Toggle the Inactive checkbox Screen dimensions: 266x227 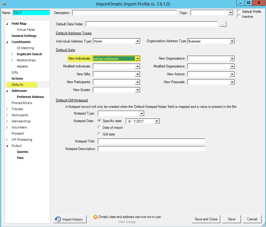(238, 16)
